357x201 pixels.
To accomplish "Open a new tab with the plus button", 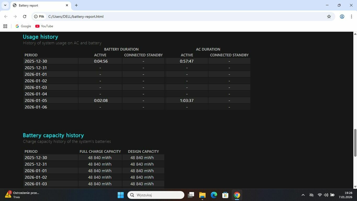I will click(76, 5).
